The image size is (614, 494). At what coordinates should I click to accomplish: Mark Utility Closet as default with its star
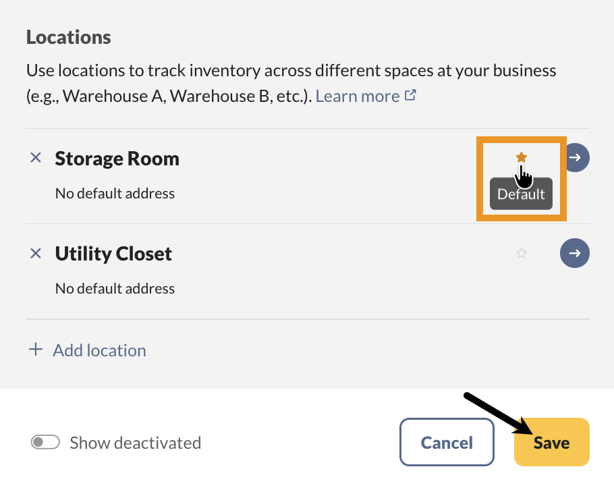(521, 254)
